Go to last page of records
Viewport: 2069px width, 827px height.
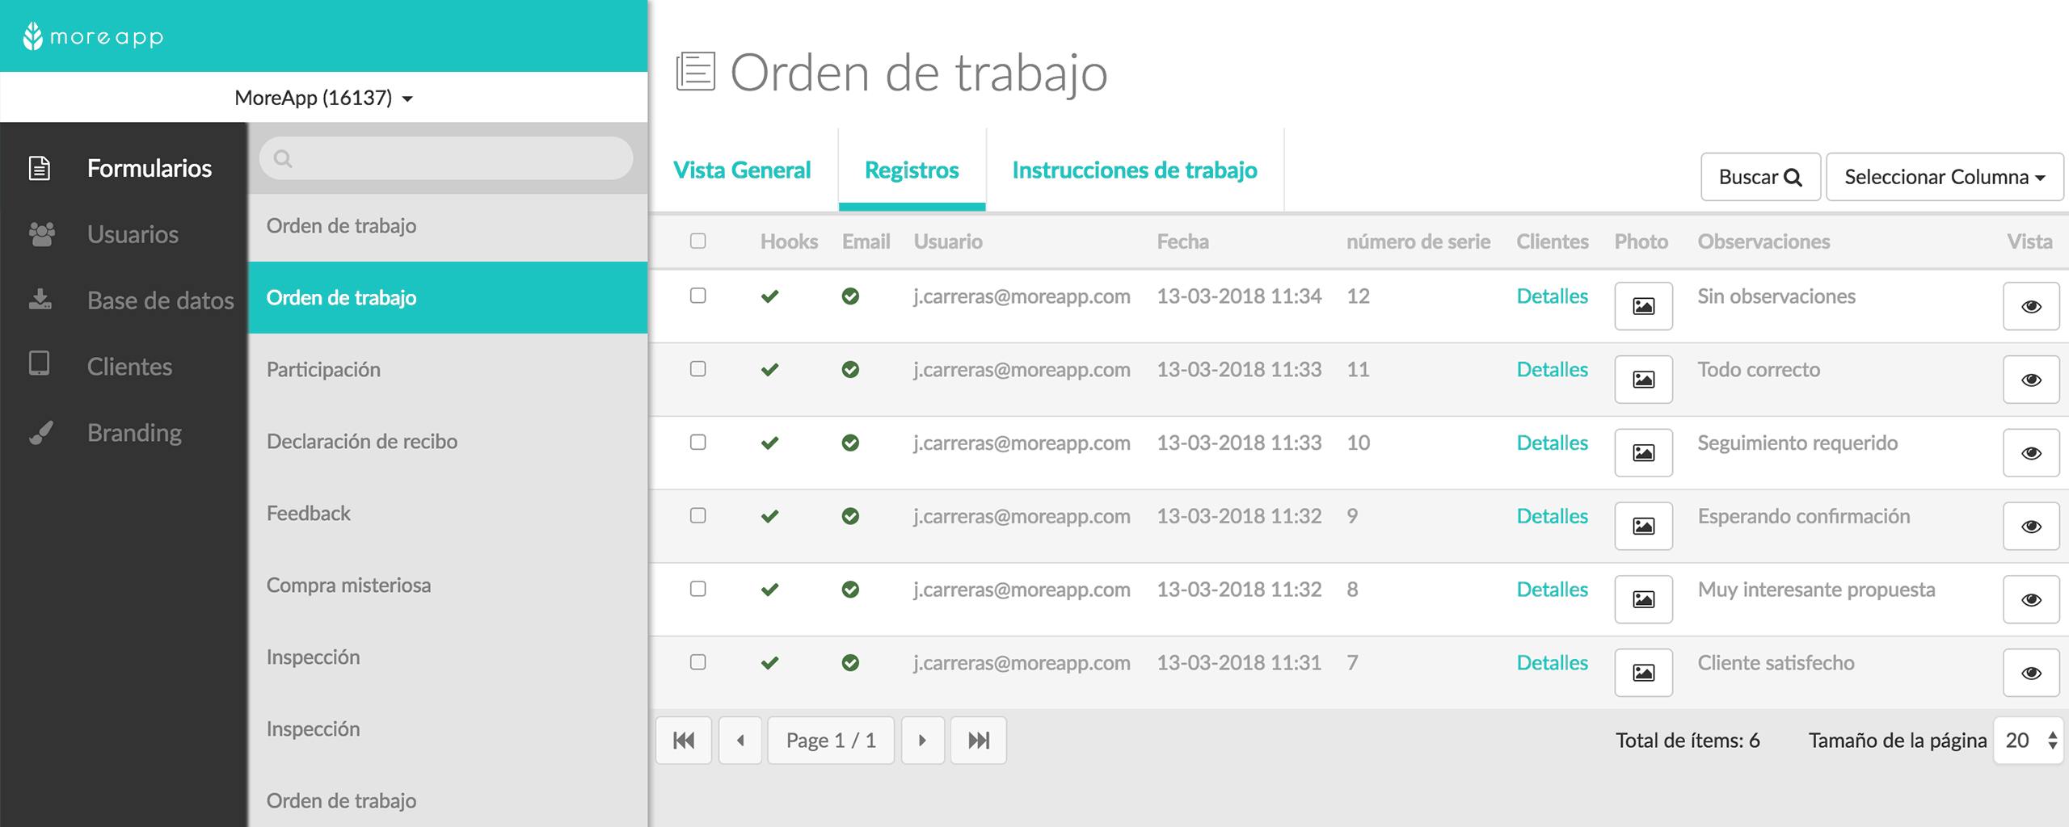[x=979, y=740]
